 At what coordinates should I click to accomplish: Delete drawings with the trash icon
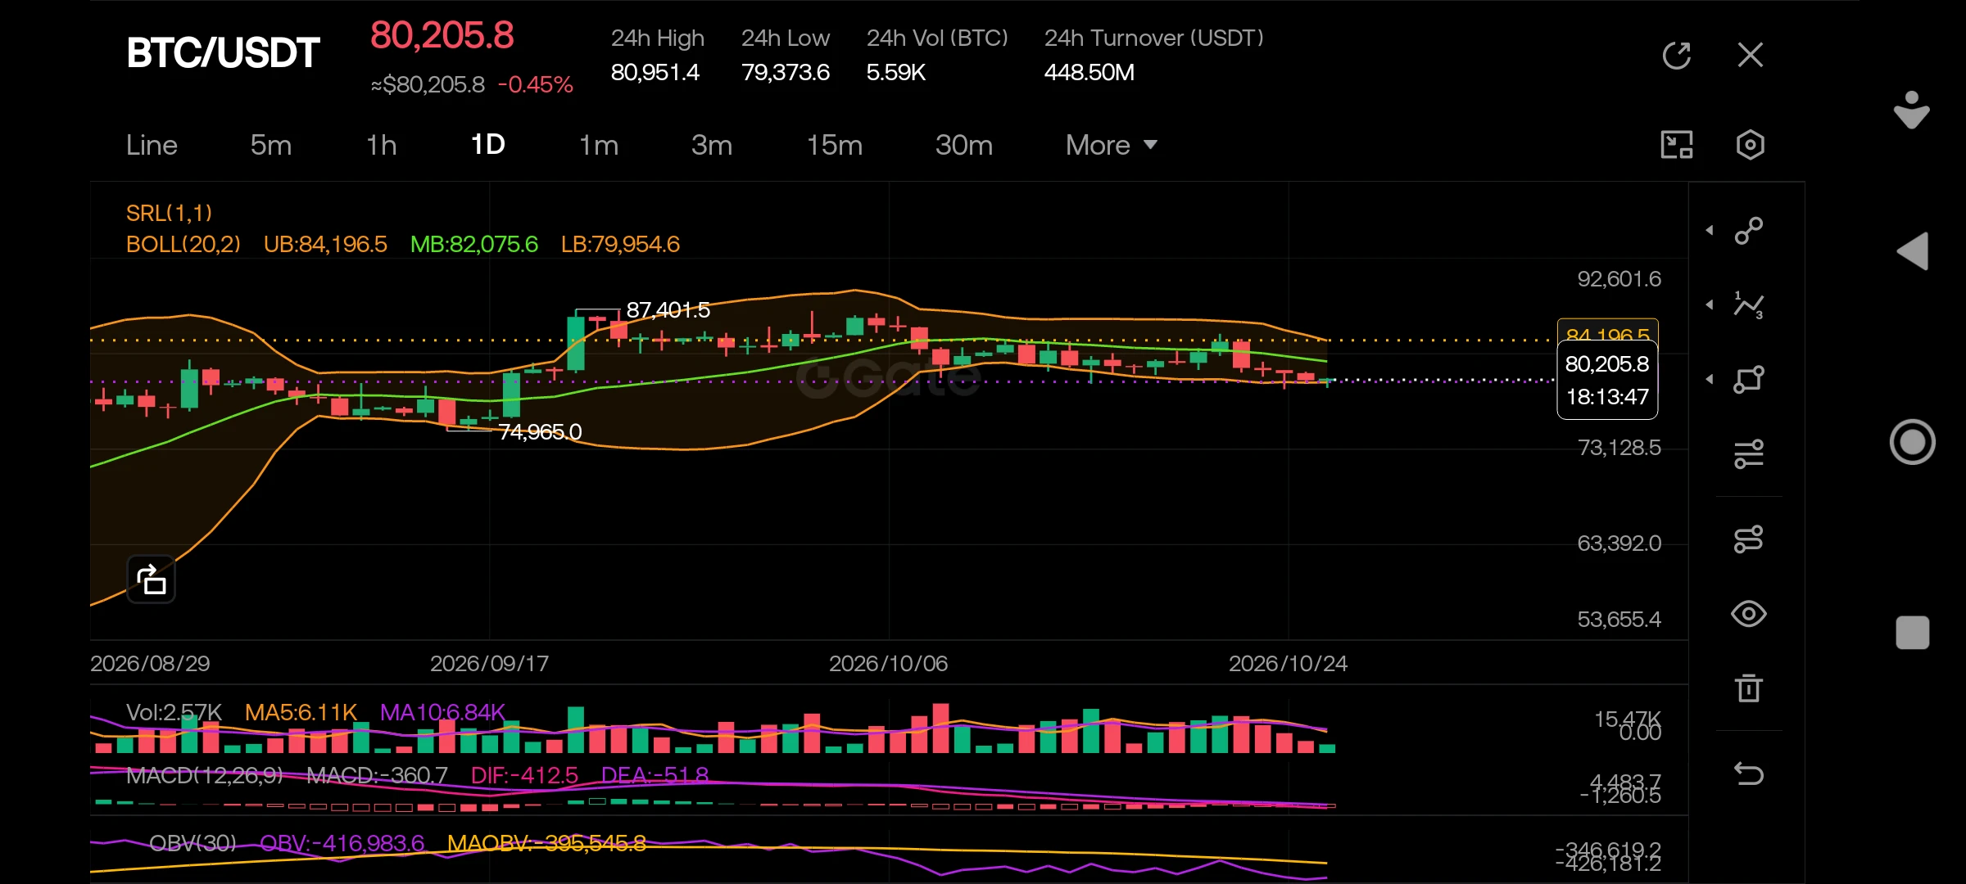click(1748, 688)
